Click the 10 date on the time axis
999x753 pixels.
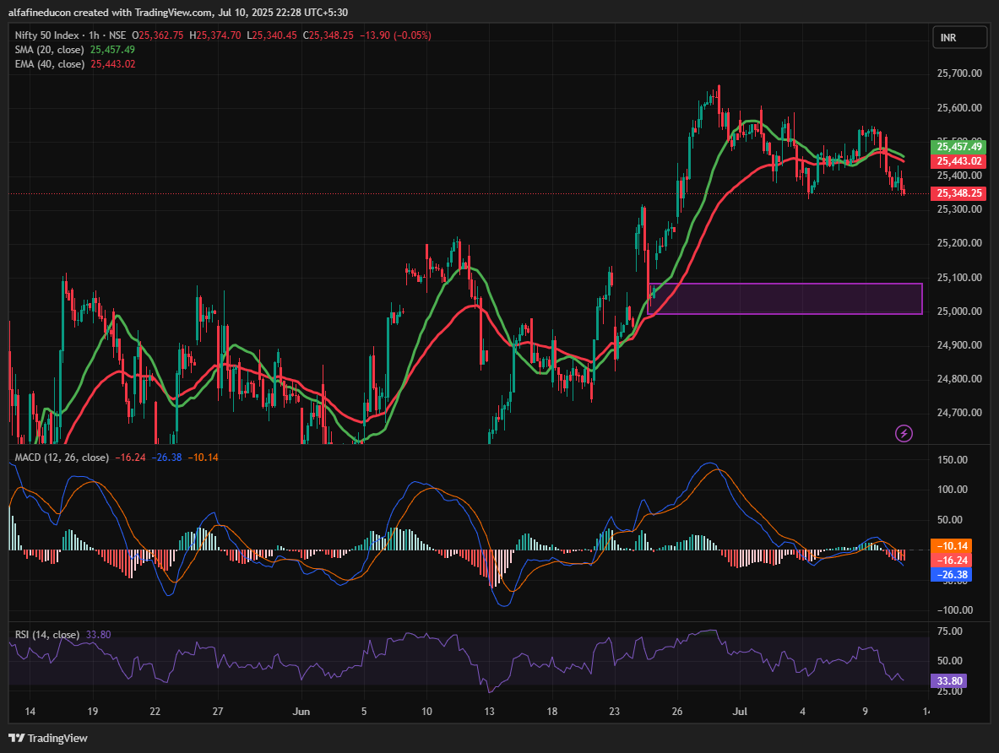[x=426, y=711]
